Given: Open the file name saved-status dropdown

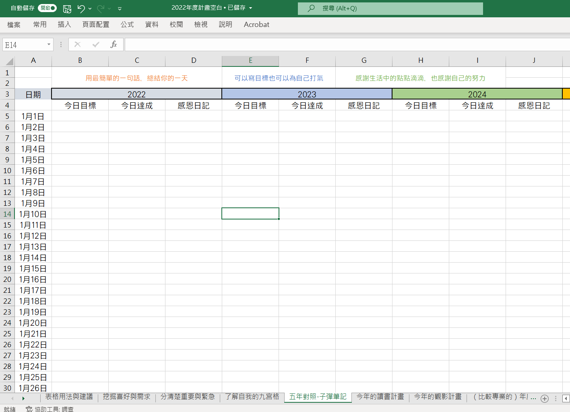Looking at the screenshot, I should tap(250, 8).
